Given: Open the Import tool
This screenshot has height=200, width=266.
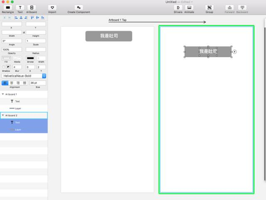Looking at the screenshot, I should tap(52, 9).
